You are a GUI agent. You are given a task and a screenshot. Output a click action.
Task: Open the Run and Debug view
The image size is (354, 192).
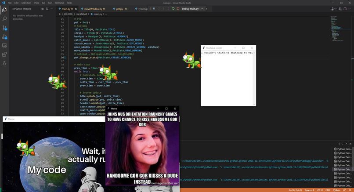pos(4,36)
